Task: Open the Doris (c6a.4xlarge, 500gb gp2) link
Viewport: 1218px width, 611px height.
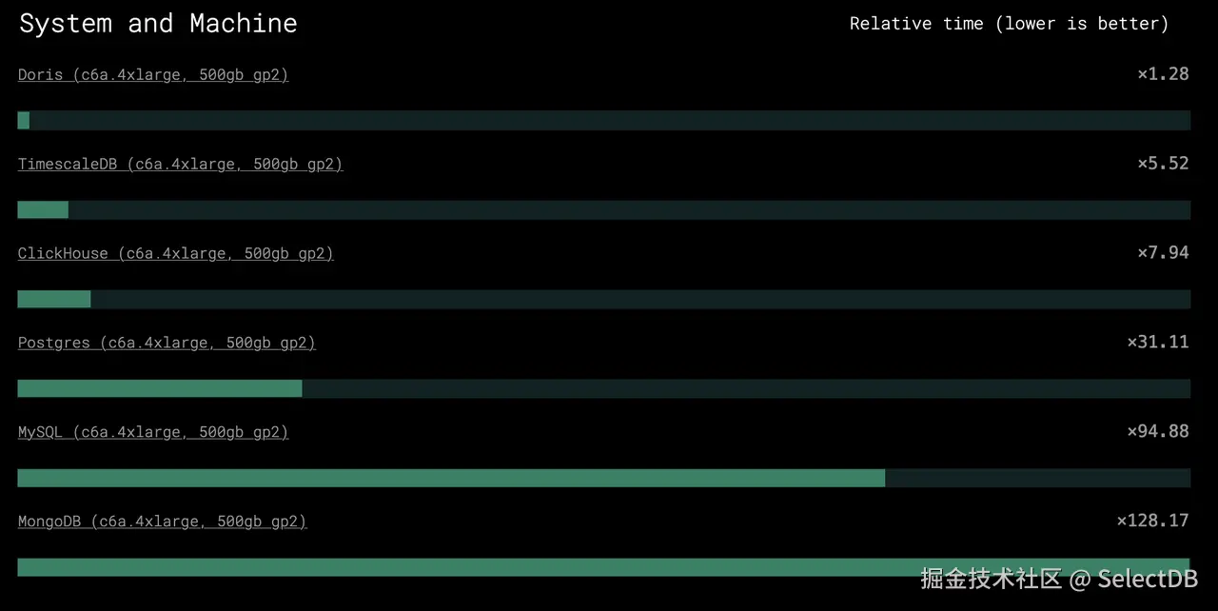Action: pyautogui.click(x=153, y=74)
